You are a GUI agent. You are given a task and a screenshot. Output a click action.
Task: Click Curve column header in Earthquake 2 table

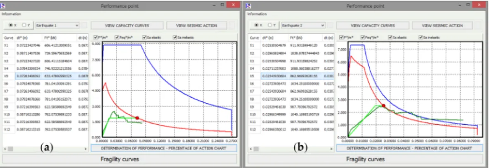click(x=254, y=37)
